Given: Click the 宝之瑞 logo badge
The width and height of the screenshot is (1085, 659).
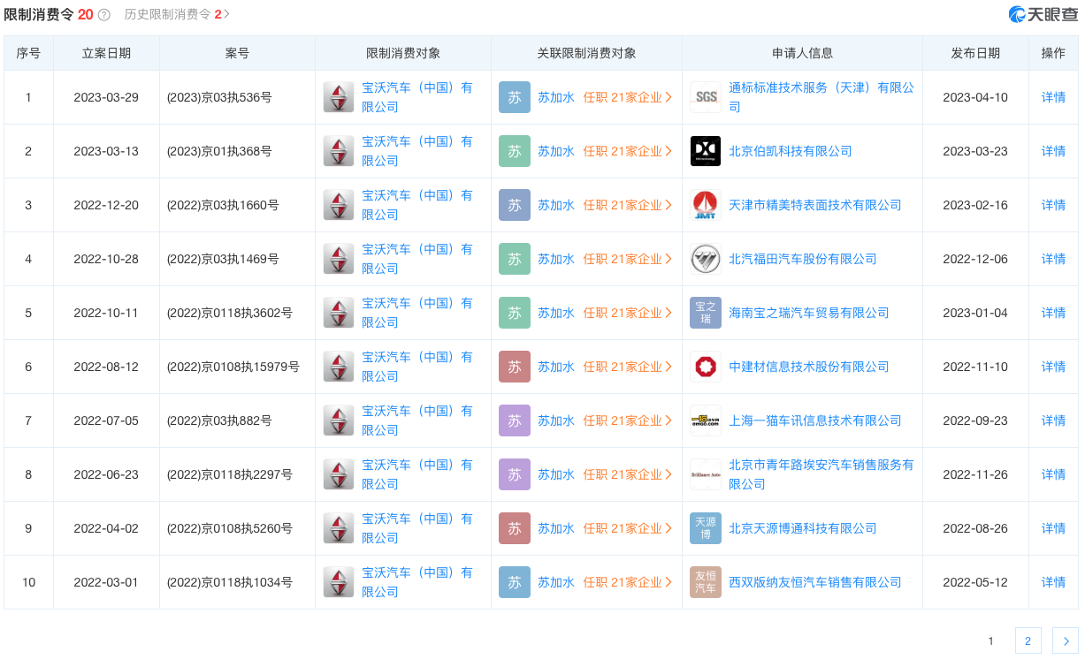Looking at the screenshot, I should point(706,313).
